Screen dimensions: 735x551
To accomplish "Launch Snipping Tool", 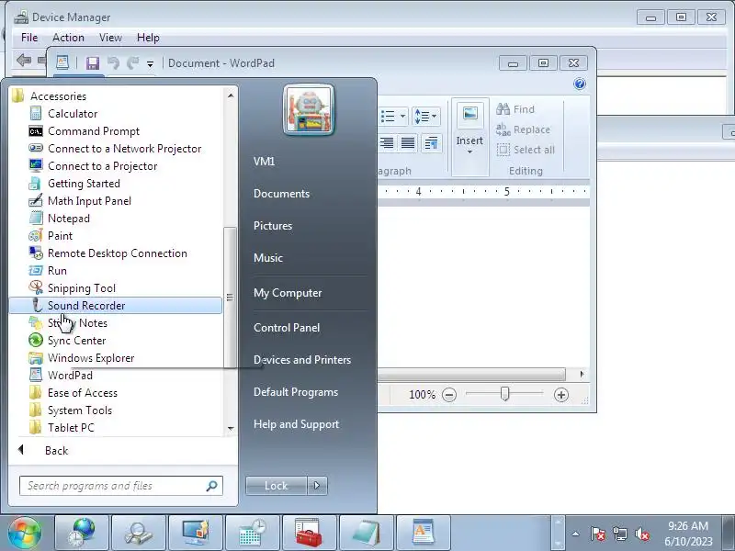I will [x=81, y=288].
